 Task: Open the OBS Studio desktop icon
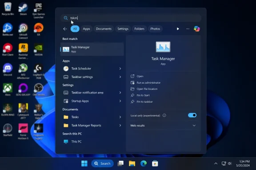[39, 89]
